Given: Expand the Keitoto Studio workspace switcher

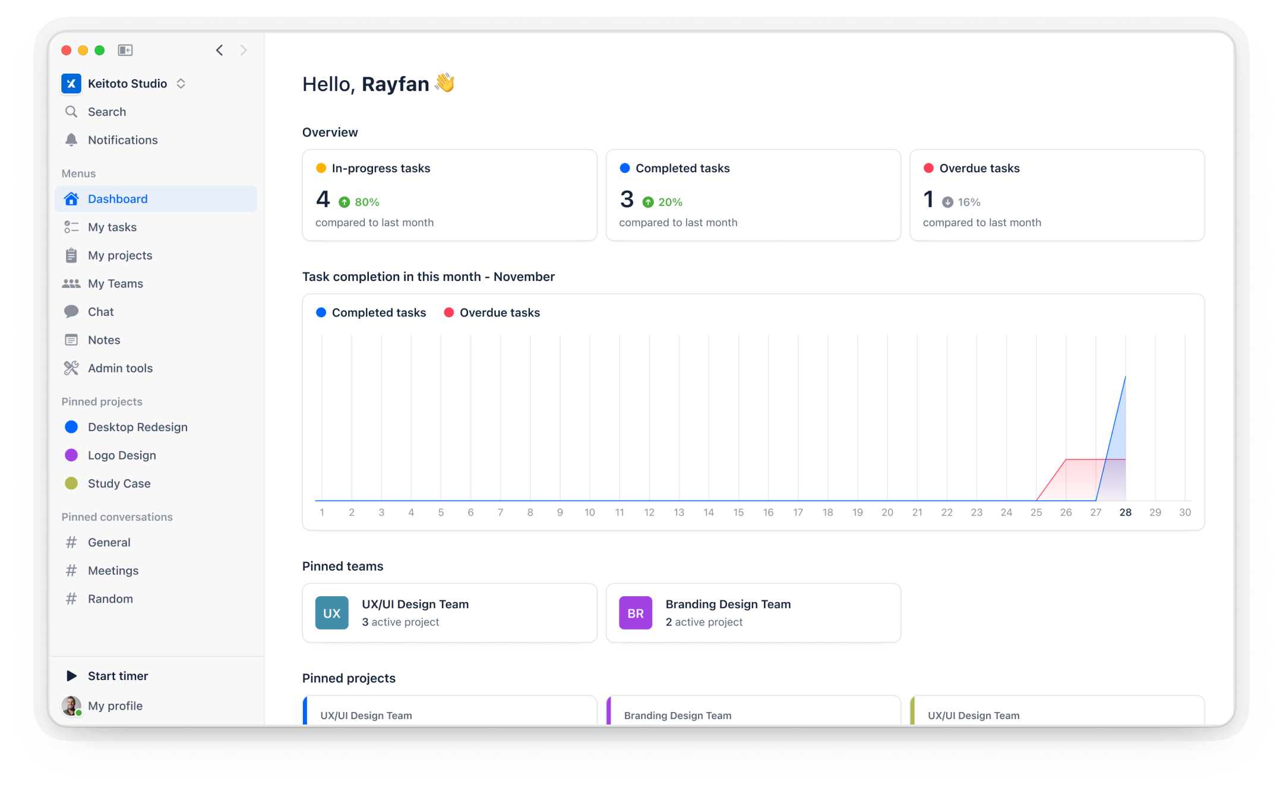Looking at the screenshot, I should [181, 84].
